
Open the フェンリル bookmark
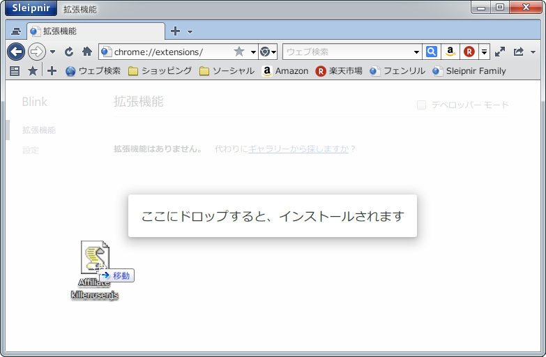coord(397,71)
